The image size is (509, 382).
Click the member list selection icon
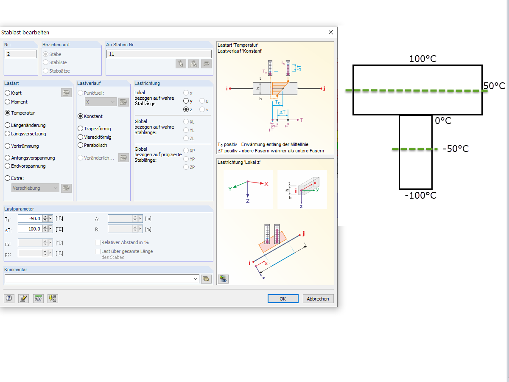tap(194, 64)
